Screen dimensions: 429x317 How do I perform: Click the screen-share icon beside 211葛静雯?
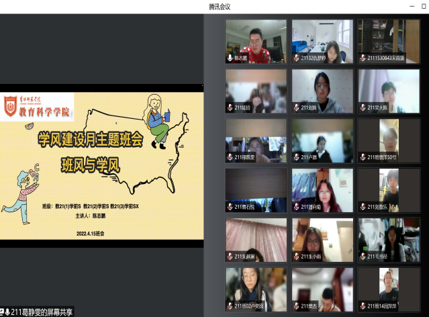tap(6, 312)
